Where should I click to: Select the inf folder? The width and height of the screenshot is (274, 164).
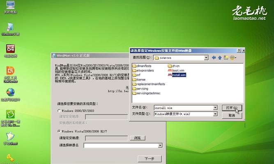point(136,75)
